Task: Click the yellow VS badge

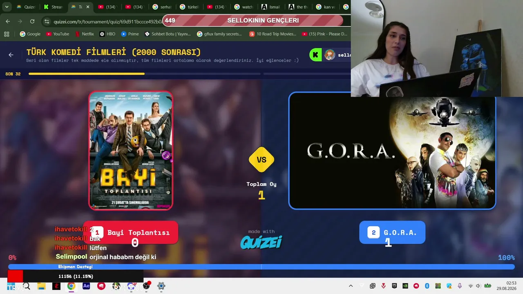Action: 261,160
